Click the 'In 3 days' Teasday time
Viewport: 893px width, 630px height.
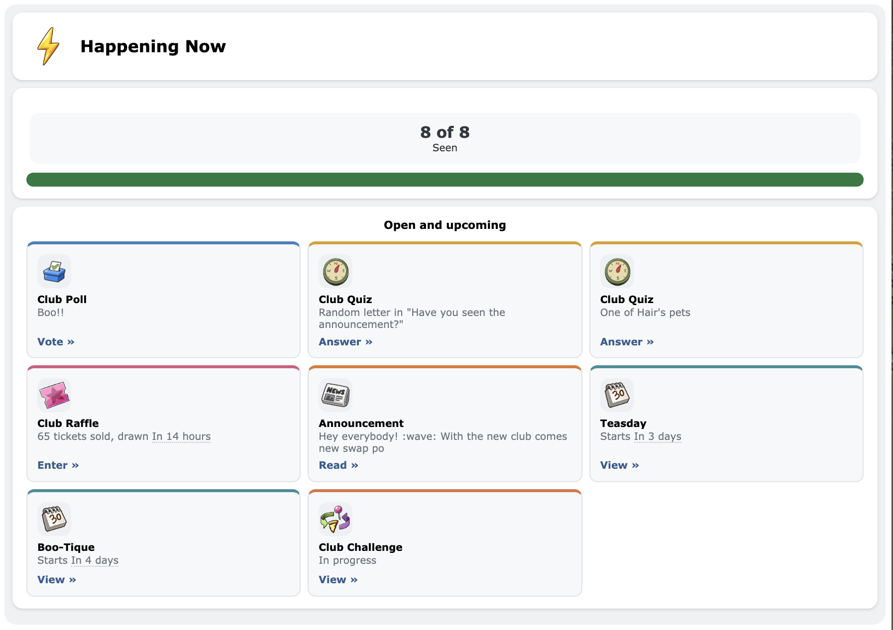(x=658, y=436)
